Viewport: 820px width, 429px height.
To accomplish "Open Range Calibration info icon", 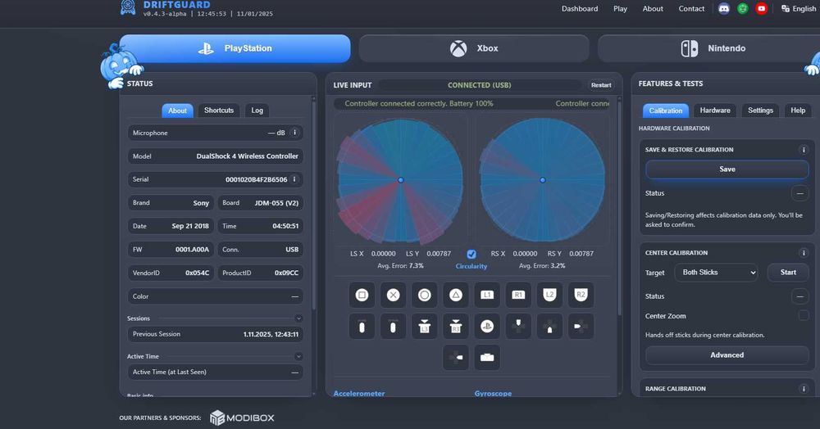I will 804,389.
